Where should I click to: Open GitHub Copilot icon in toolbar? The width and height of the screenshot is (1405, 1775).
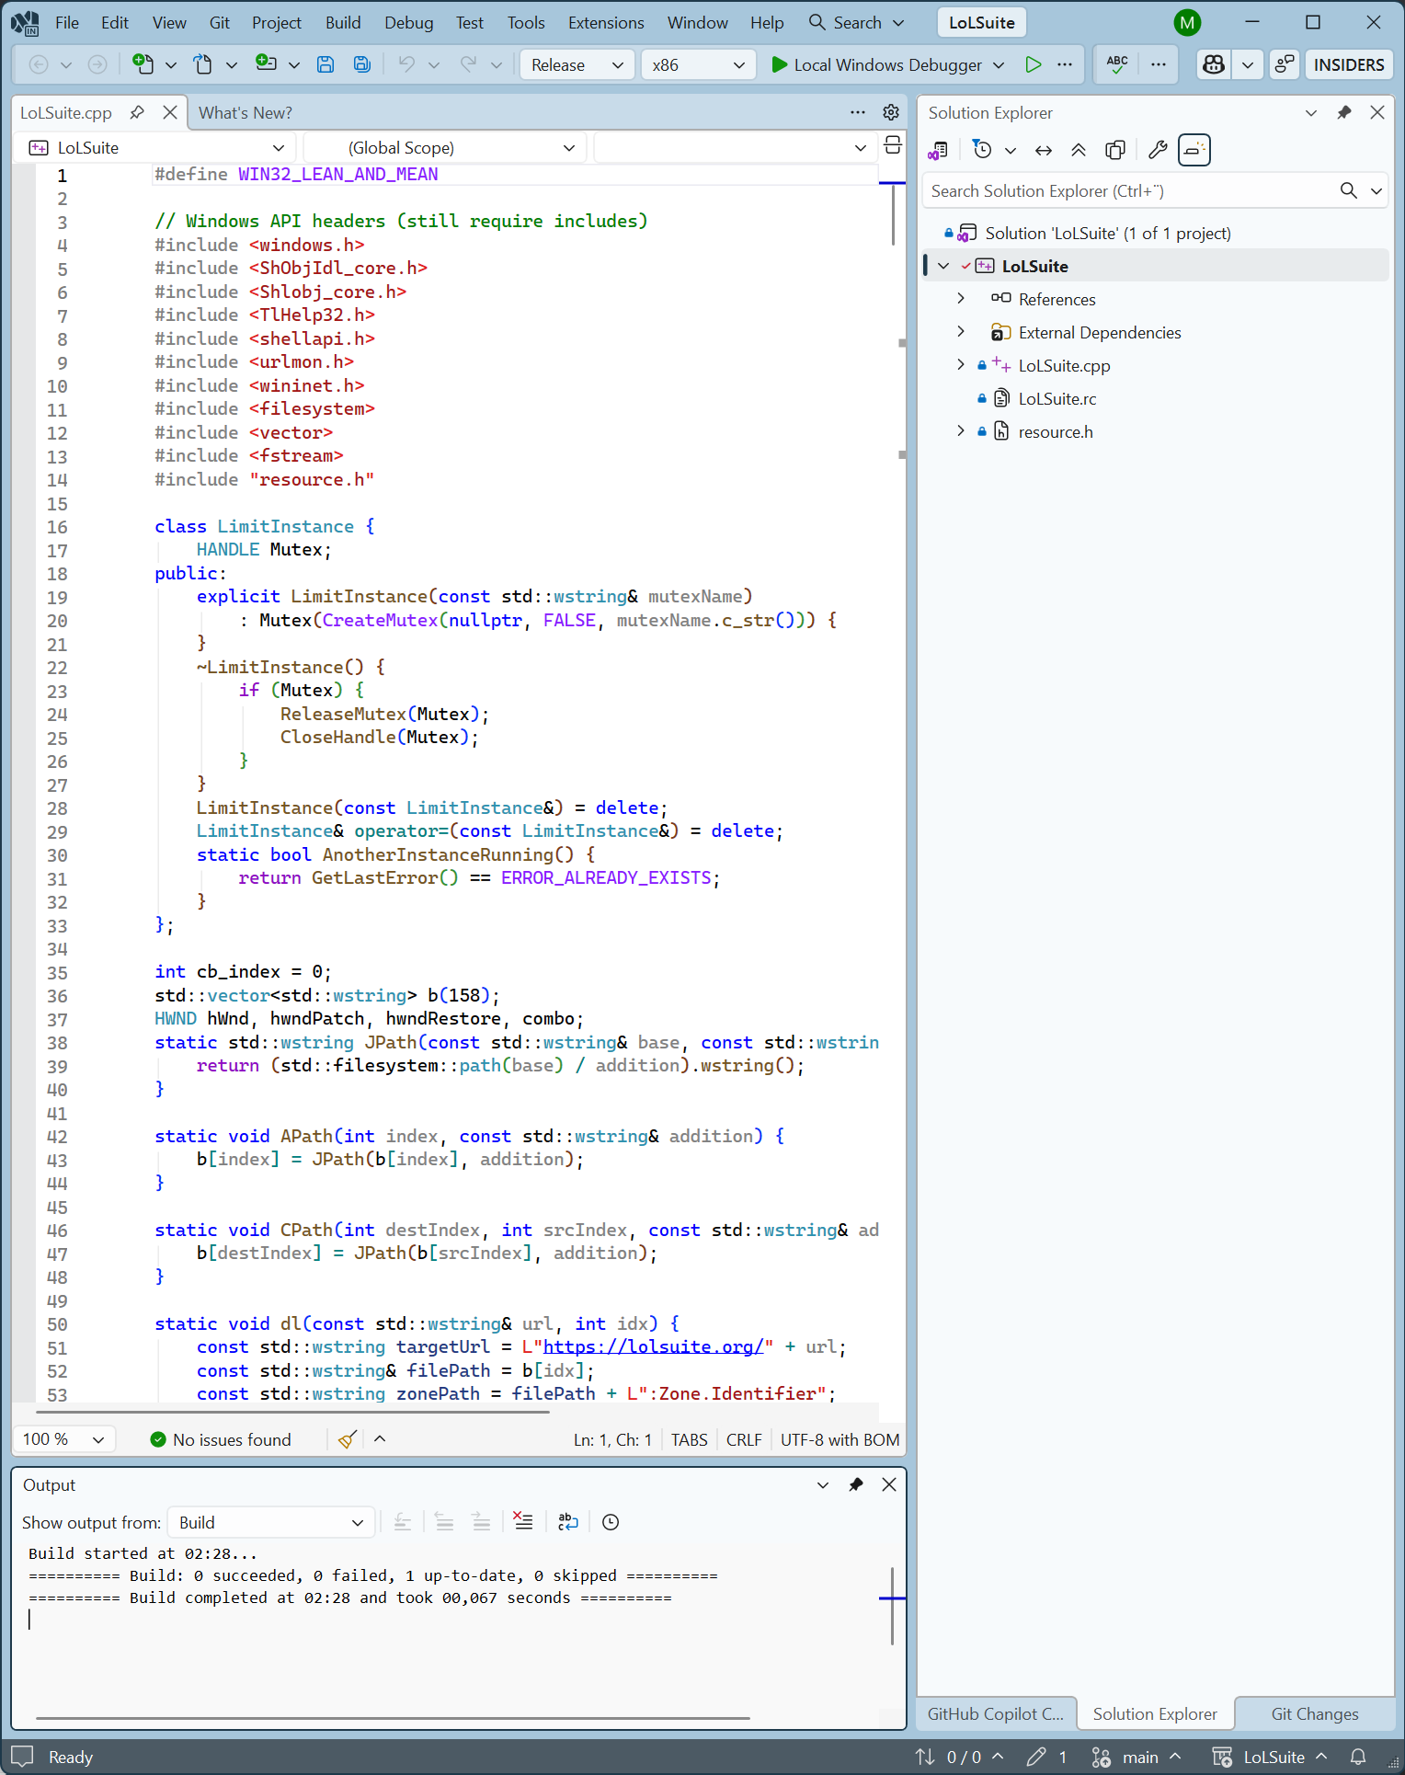point(1214,64)
